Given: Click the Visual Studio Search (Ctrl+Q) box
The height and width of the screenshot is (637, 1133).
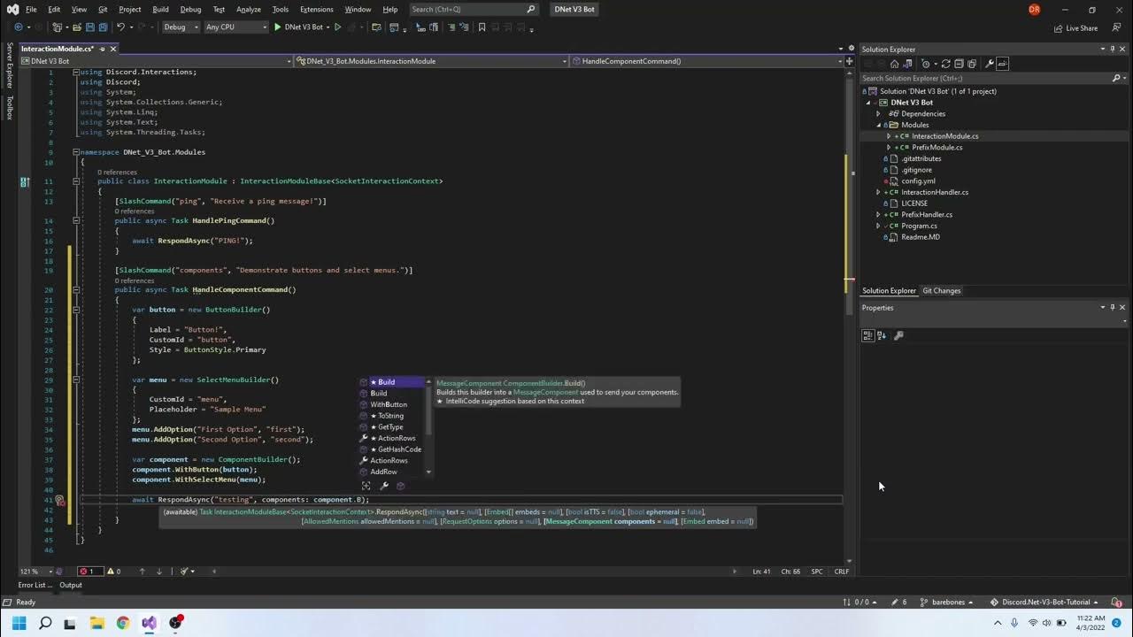Looking at the screenshot, I should (474, 9).
